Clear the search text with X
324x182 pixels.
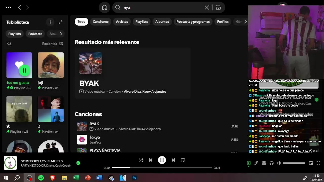click(207, 8)
